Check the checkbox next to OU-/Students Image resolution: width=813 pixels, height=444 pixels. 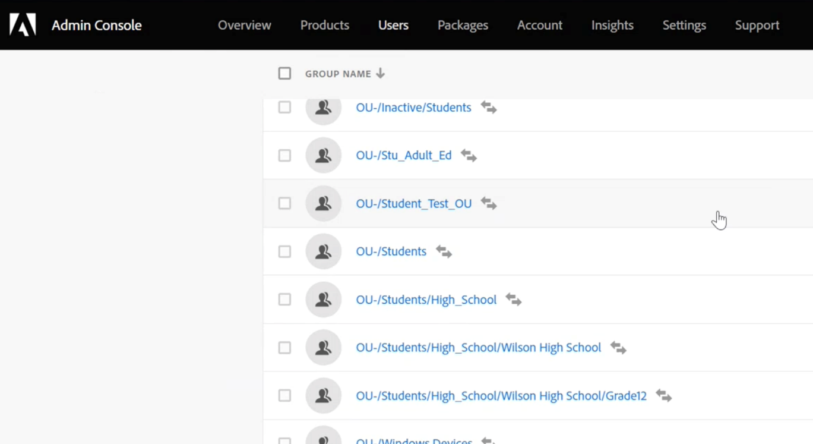click(x=284, y=251)
